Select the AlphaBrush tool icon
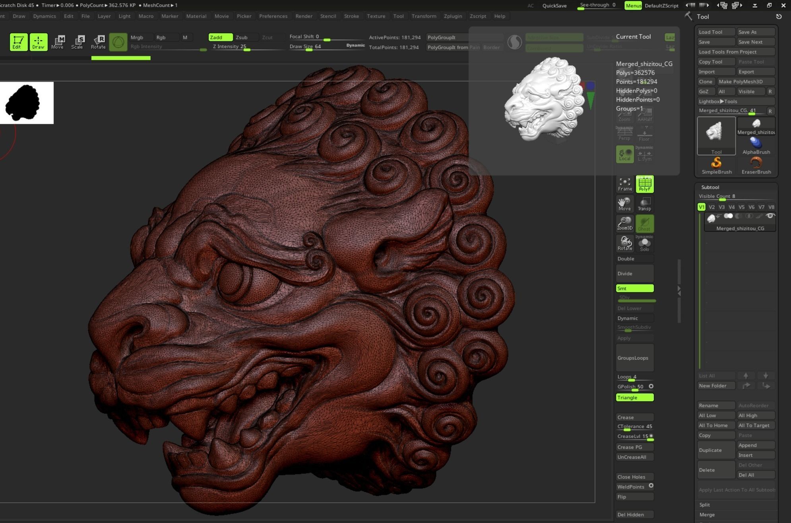The height and width of the screenshot is (523, 791). [x=756, y=146]
